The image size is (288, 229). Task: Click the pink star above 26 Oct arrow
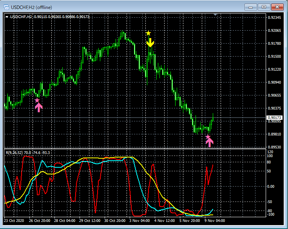point(37,100)
